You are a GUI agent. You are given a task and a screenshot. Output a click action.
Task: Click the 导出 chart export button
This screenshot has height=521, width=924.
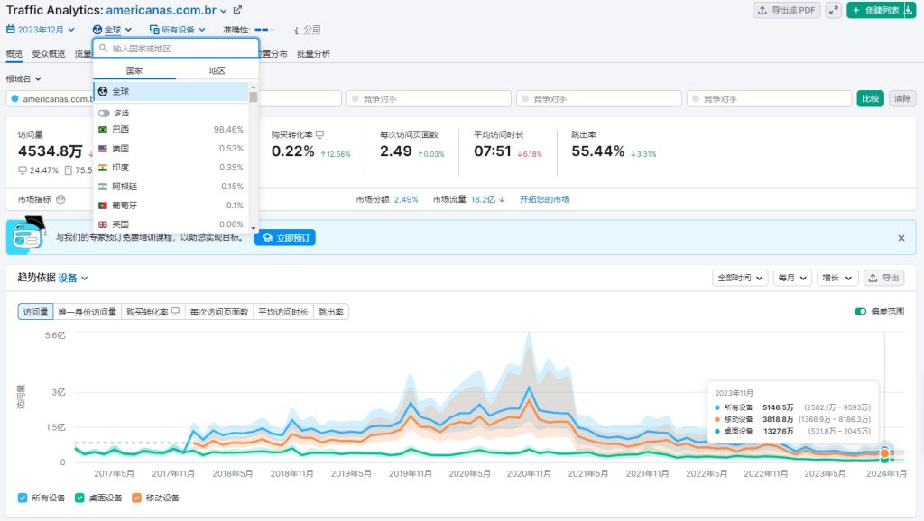[x=884, y=278]
